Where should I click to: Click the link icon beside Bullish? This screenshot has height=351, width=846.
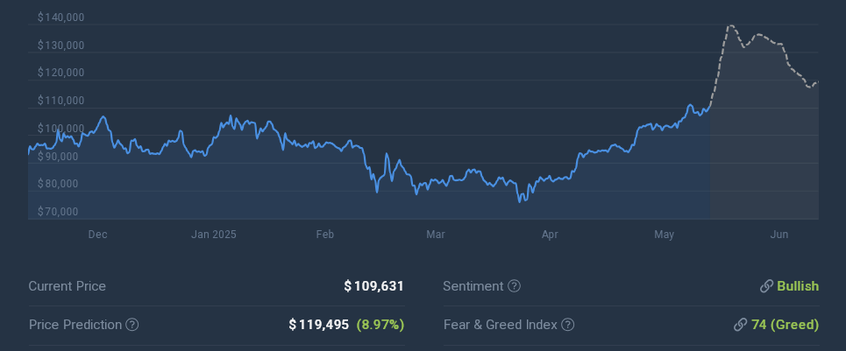[x=766, y=286]
